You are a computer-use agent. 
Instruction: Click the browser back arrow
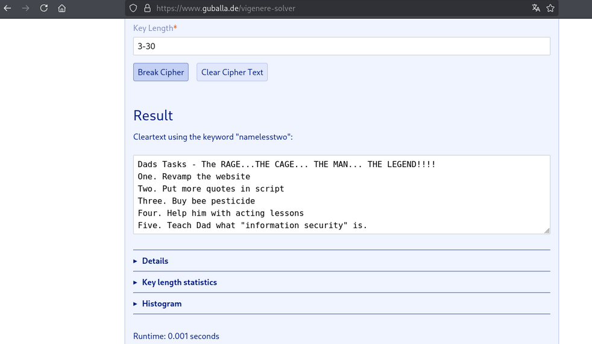[8, 8]
